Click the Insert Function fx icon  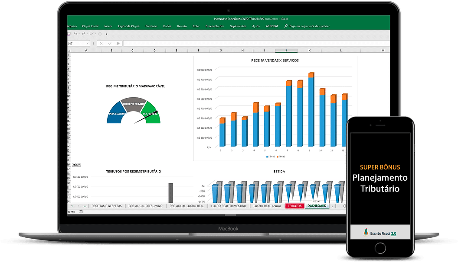118,43
